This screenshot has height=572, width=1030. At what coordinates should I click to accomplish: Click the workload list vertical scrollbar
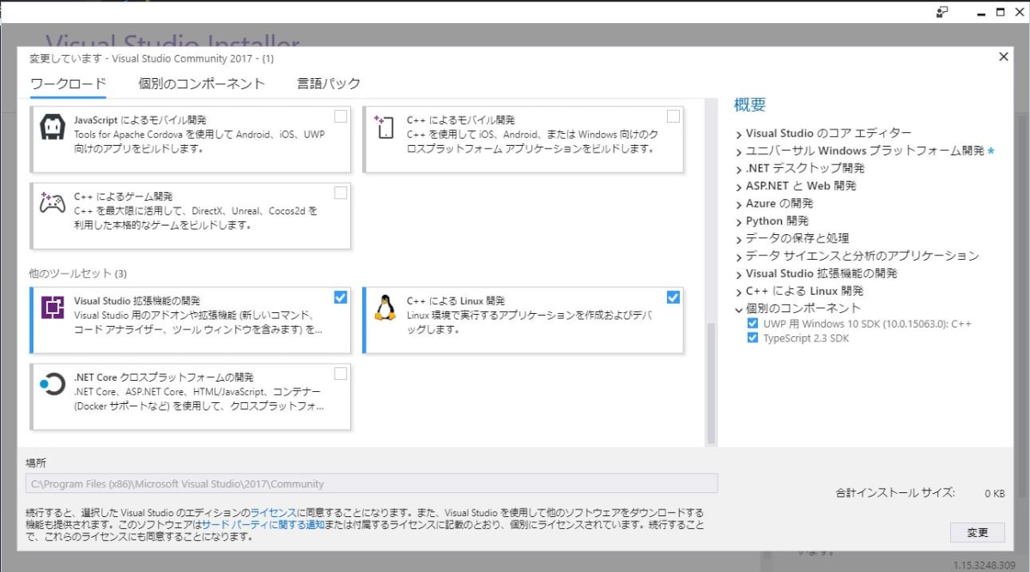pyautogui.click(x=710, y=383)
